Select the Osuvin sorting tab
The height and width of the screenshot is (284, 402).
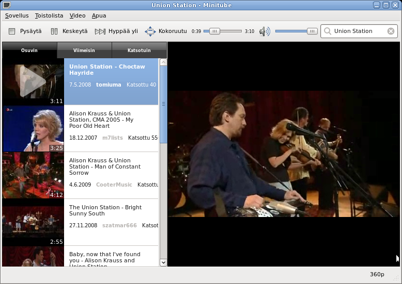(29, 51)
